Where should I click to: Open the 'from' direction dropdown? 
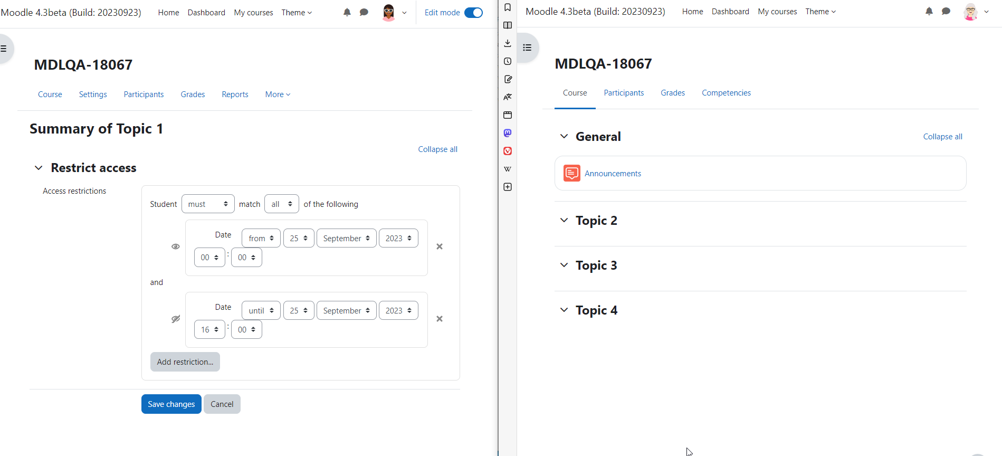pos(261,238)
